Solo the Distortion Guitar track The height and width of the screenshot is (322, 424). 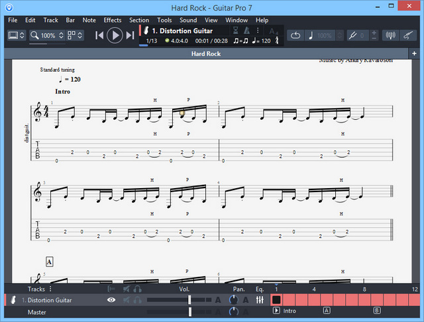tap(137, 300)
